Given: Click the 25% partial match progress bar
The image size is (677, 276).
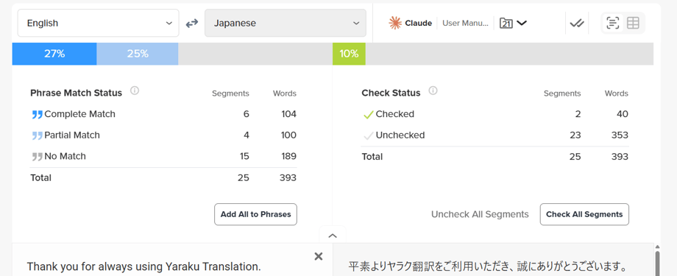Looking at the screenshot, I should pos(138,54).
